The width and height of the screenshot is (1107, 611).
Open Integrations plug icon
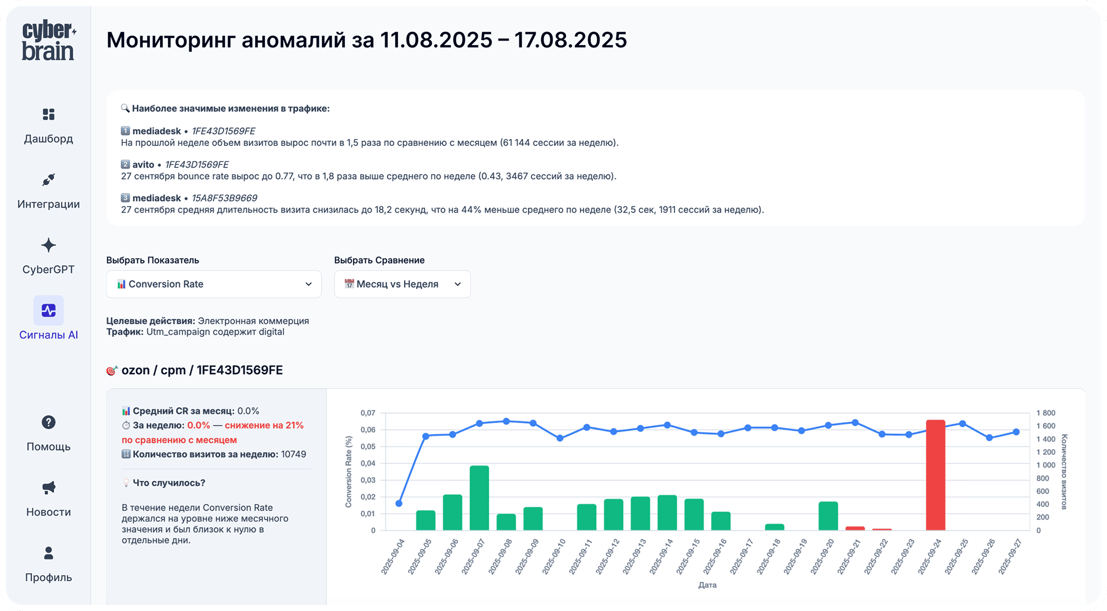click(48, 180)
